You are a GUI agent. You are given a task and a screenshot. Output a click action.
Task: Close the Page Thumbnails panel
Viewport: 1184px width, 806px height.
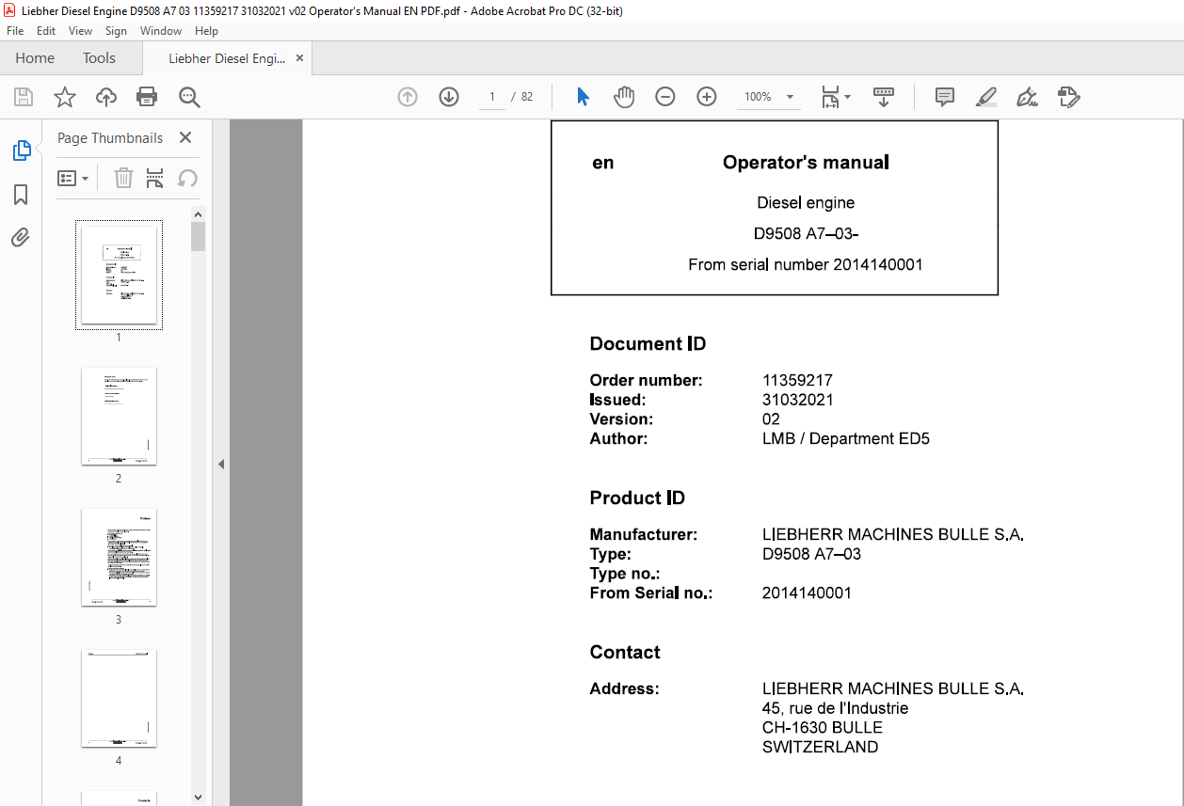coord(185,137)
